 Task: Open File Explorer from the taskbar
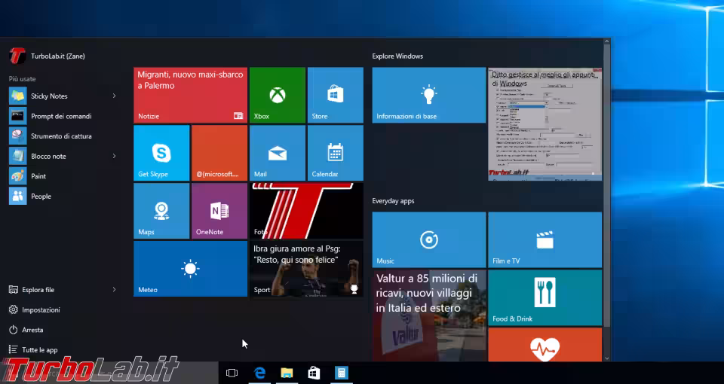(x=287, y=373)
